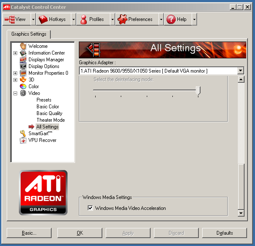Expand the Information Center tree node

(16, 53)
